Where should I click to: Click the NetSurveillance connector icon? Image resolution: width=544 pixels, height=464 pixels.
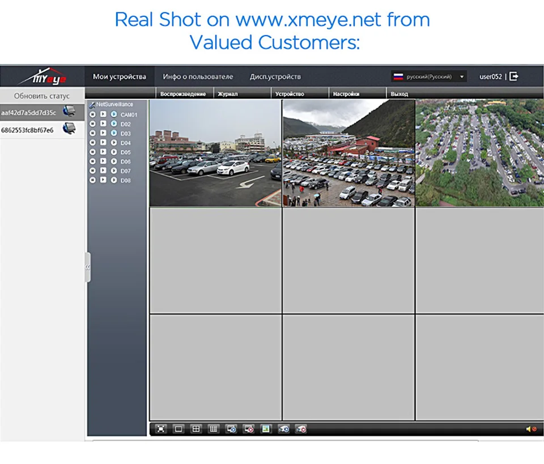pyautogui.click(x=92, y=104)
